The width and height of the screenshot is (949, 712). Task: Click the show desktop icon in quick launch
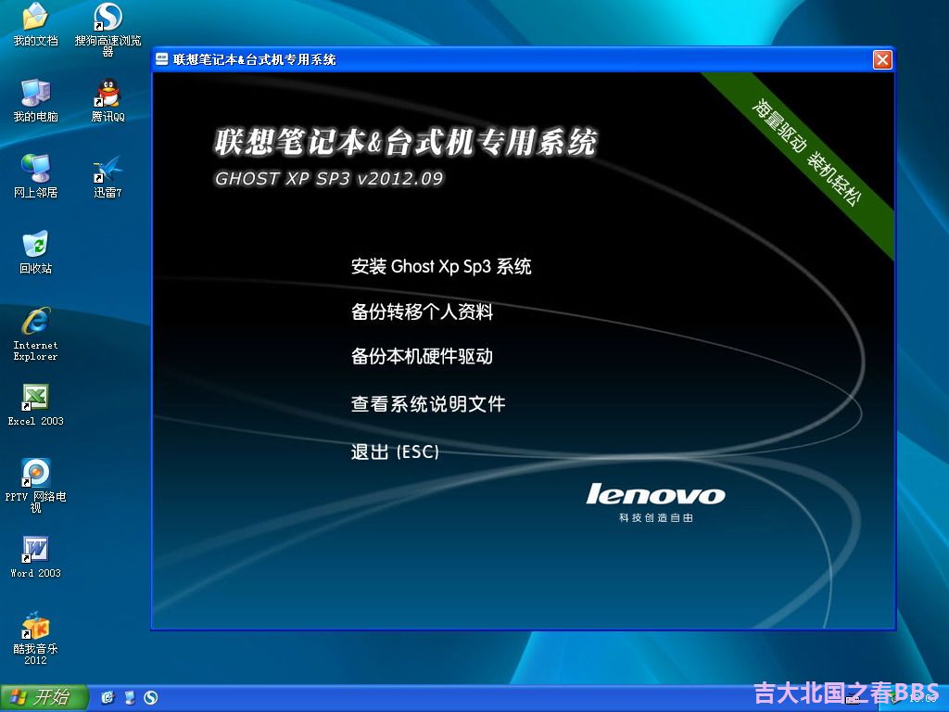108,697
